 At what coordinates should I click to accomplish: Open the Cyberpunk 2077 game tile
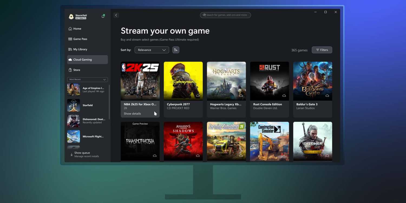(x=183, y=81)
